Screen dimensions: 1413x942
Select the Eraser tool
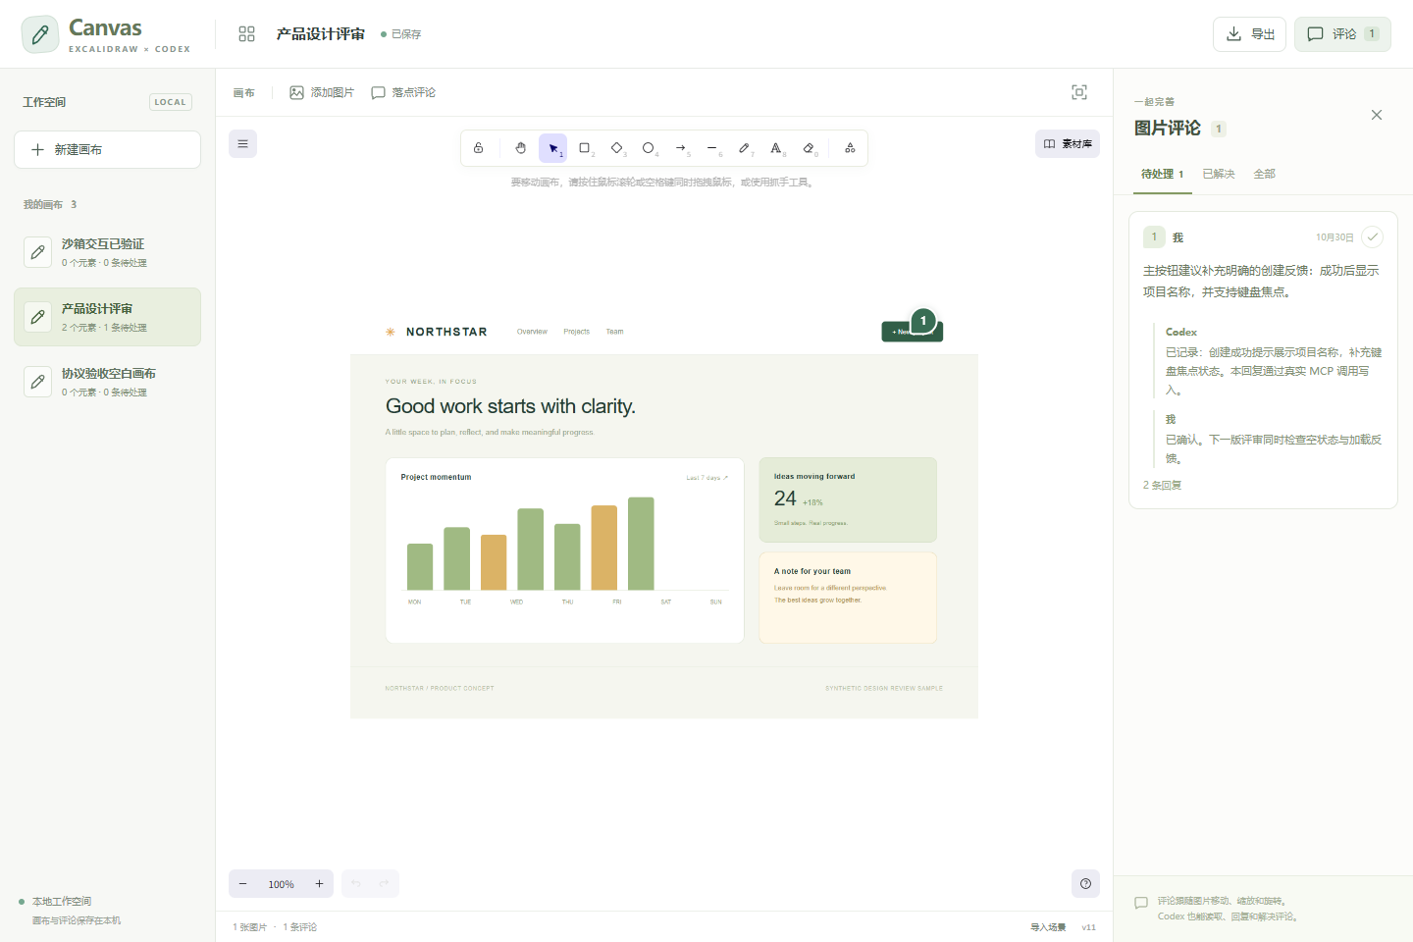tap(809, 148)
